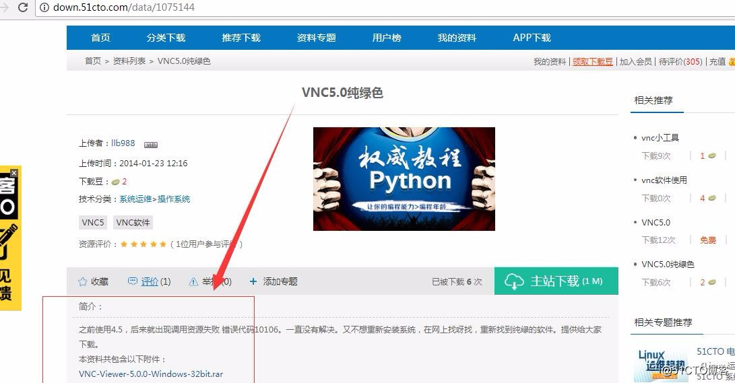Screen dimensions: 735x383
Task: Click the Python 权威教程 banner image
Action: [404, 179]
